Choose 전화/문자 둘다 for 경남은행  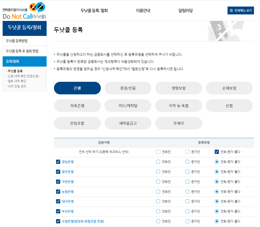217,162
